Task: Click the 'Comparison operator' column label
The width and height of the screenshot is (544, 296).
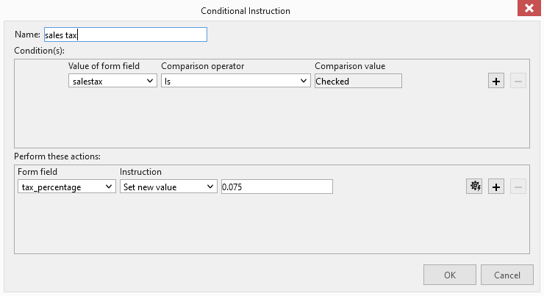Action: coord(203,66)
